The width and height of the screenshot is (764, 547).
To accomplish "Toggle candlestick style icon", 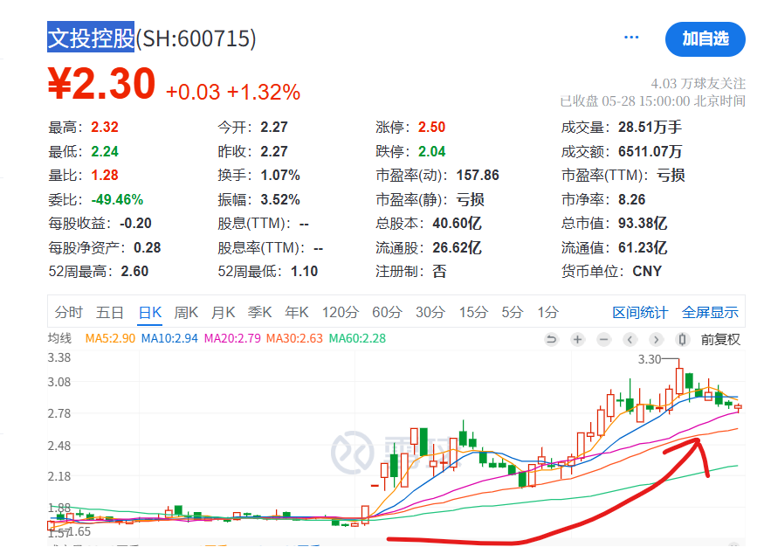I will pos(682,339).
